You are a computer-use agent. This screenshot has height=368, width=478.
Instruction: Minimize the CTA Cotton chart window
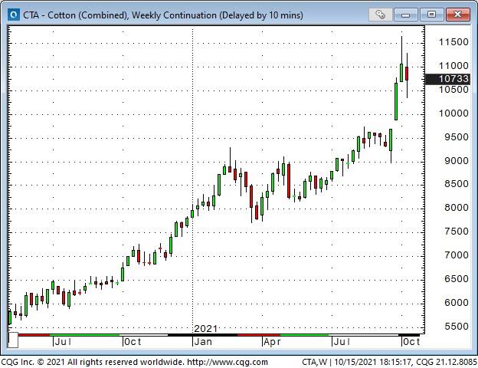pyautogui.click(x=405, y=15)
